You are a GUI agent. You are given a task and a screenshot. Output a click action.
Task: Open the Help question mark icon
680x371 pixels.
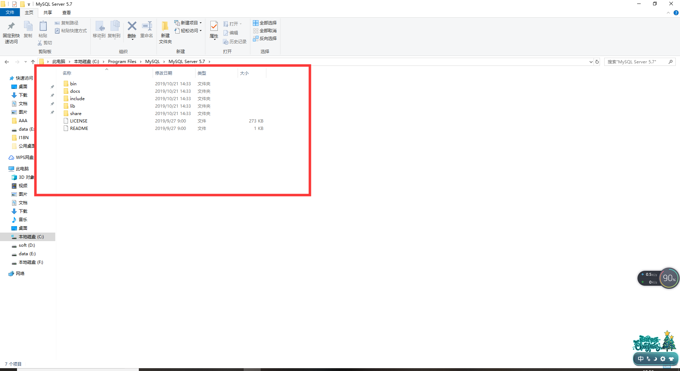coord(676,13)
